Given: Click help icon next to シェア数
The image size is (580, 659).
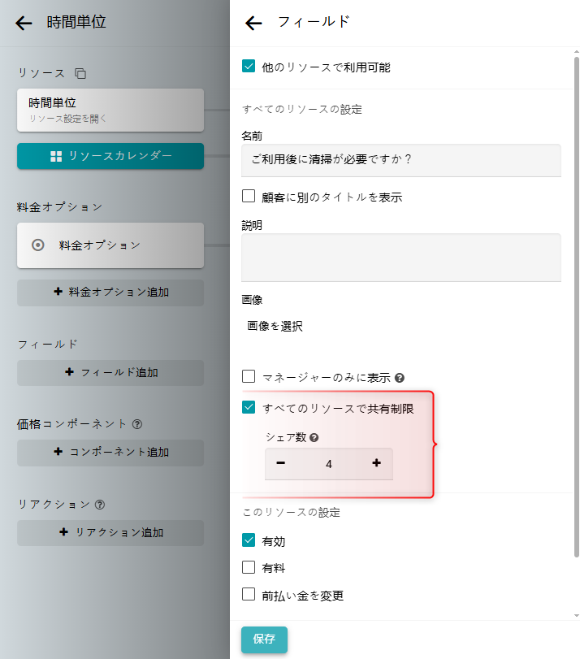Looking at the screenshot, I should click(314, 437).
